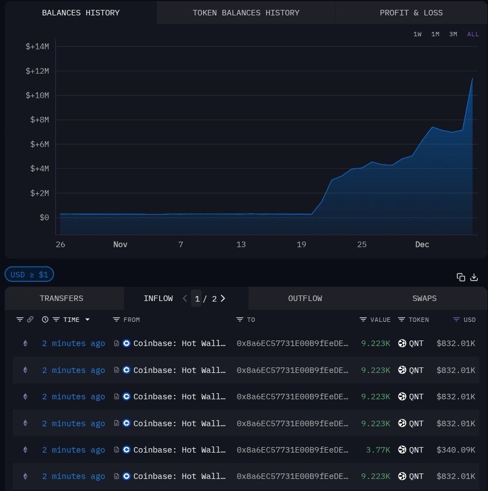Click the clock icon beside TIME header
The height and width of the screenshot is (491, 488).
point(45,320)
